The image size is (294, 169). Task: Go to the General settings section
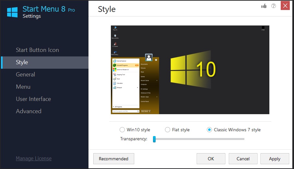coord(25,75)
